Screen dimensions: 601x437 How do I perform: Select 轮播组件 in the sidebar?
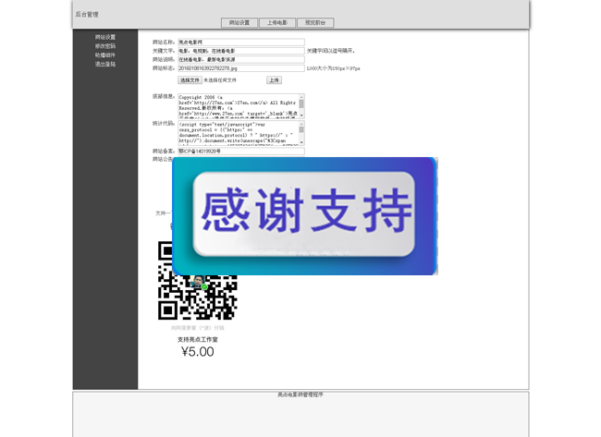(x=105, y=55)
